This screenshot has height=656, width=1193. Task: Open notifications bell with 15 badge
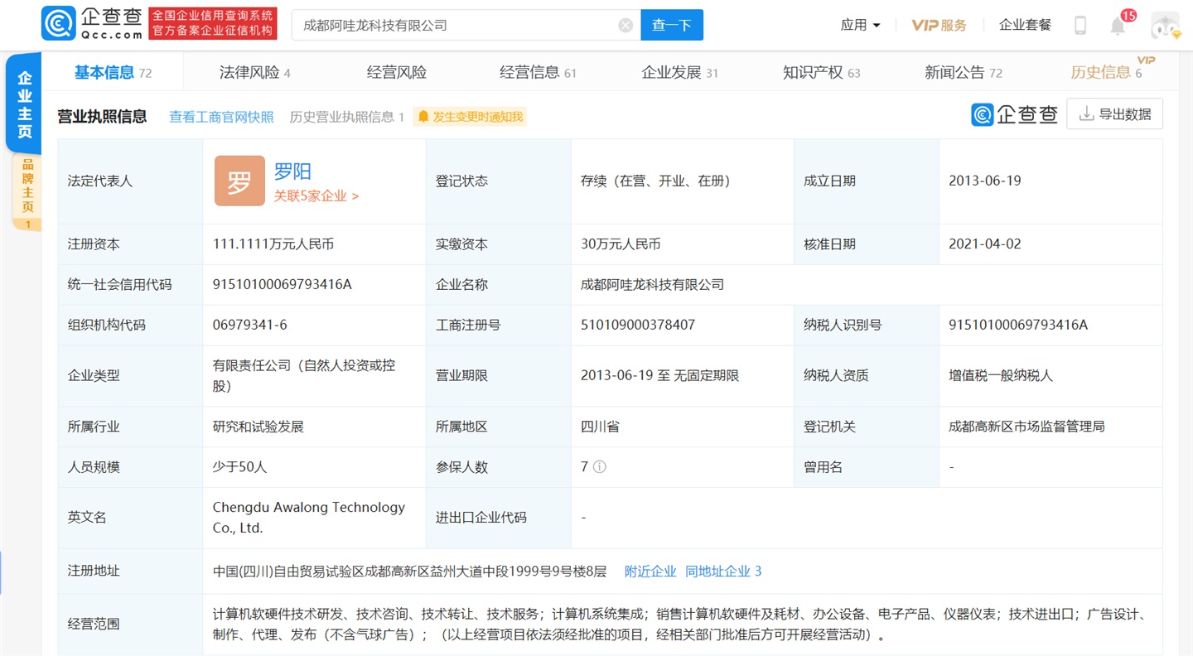tap(1118, 26)
